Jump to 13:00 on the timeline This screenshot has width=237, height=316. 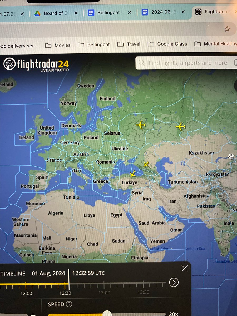(x=104, y=293)
